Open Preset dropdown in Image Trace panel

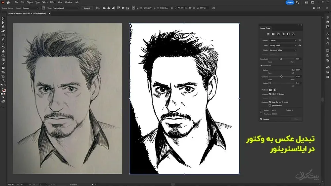click(x=283, y=40)
